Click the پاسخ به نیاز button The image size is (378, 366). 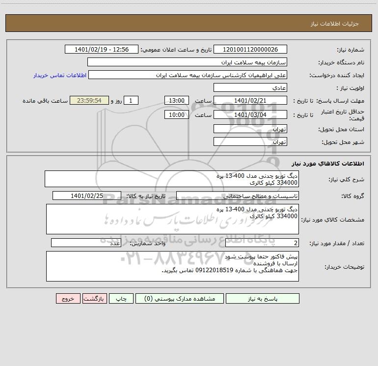(263, 299)
